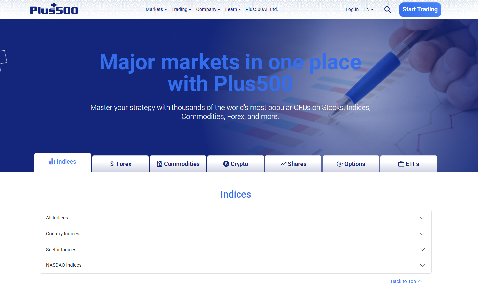Expand the Country Indices section chevron
478x298 pixels.
point(422,234)
